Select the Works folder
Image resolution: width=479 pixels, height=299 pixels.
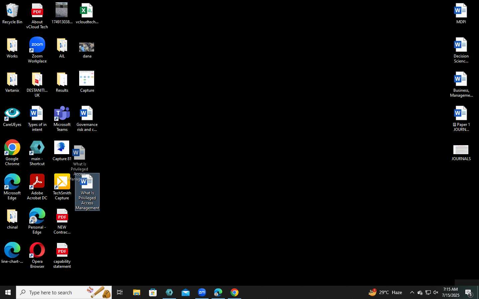(12, 49)
